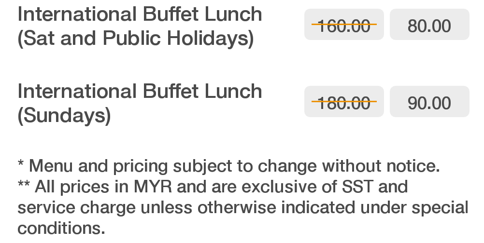The image size is (484, 243).
Task: Click the double asterisk before "All prices"
Action: click(24, 185)
